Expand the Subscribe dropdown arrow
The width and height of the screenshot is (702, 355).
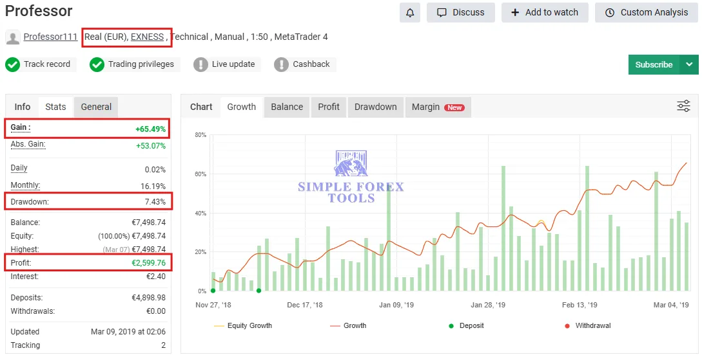(689, 64)
